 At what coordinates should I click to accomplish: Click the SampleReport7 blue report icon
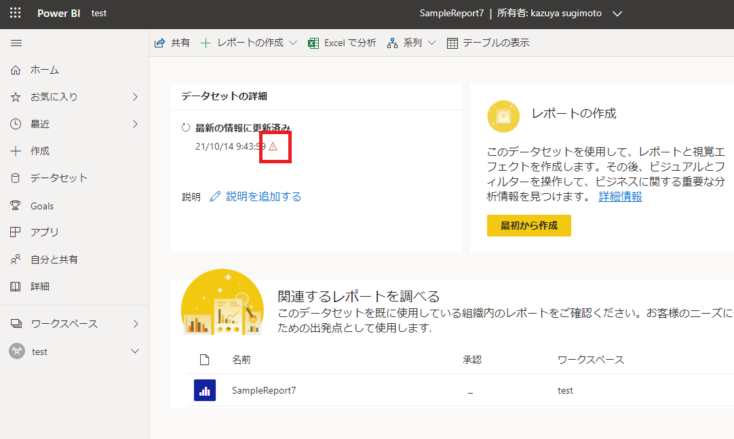click(x=205, y=390)
